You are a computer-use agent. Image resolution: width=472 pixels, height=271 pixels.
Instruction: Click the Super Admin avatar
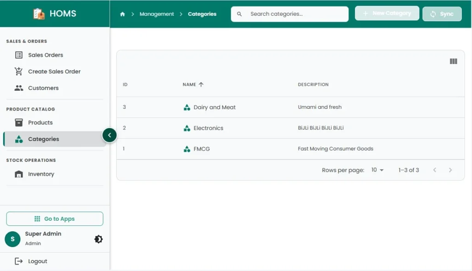tap(12, 239)
